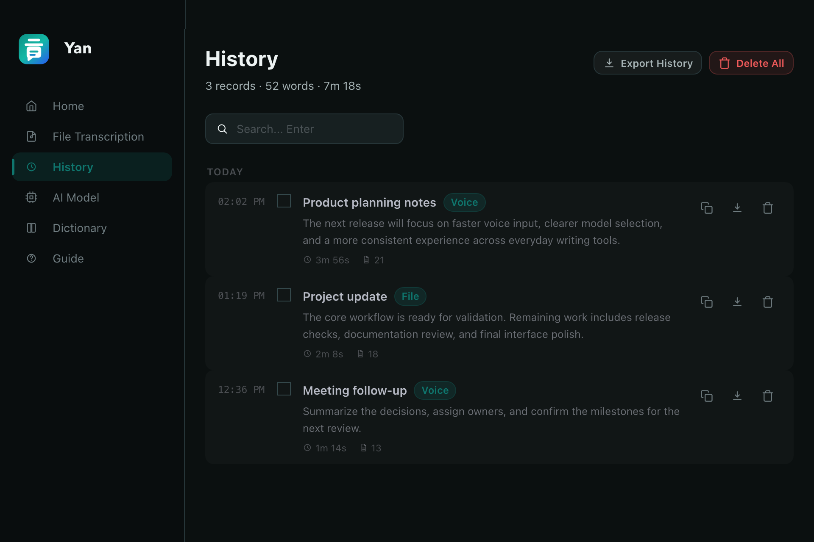
Task: Click the History clock icon in sidebar
Action: (x=31, y=167)
